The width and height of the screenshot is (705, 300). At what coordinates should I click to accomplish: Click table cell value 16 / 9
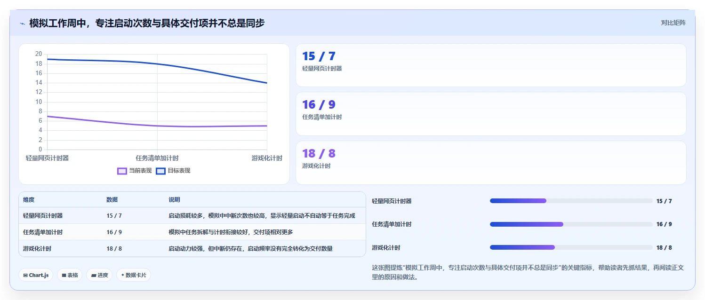(114, 232)
